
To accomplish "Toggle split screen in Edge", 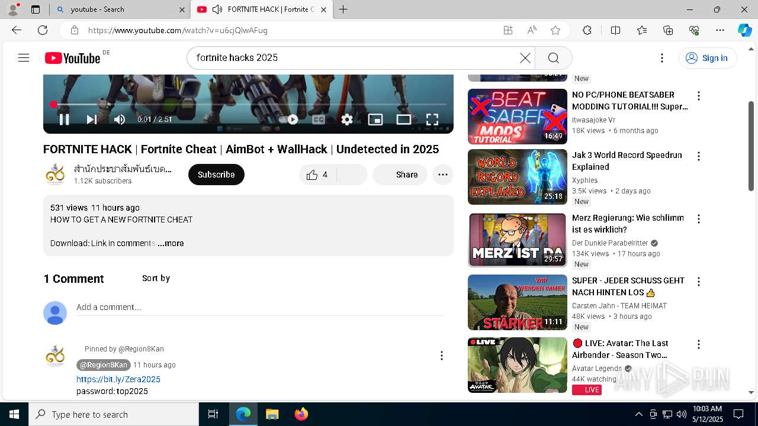I will (x=615, y=30).
